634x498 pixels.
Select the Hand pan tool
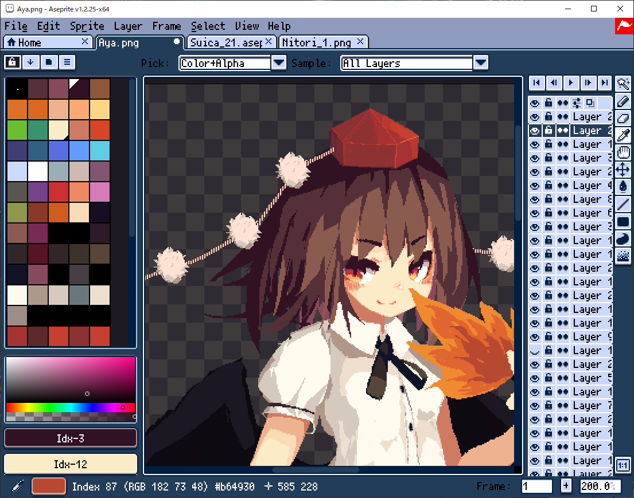click(x=623, y=152)
